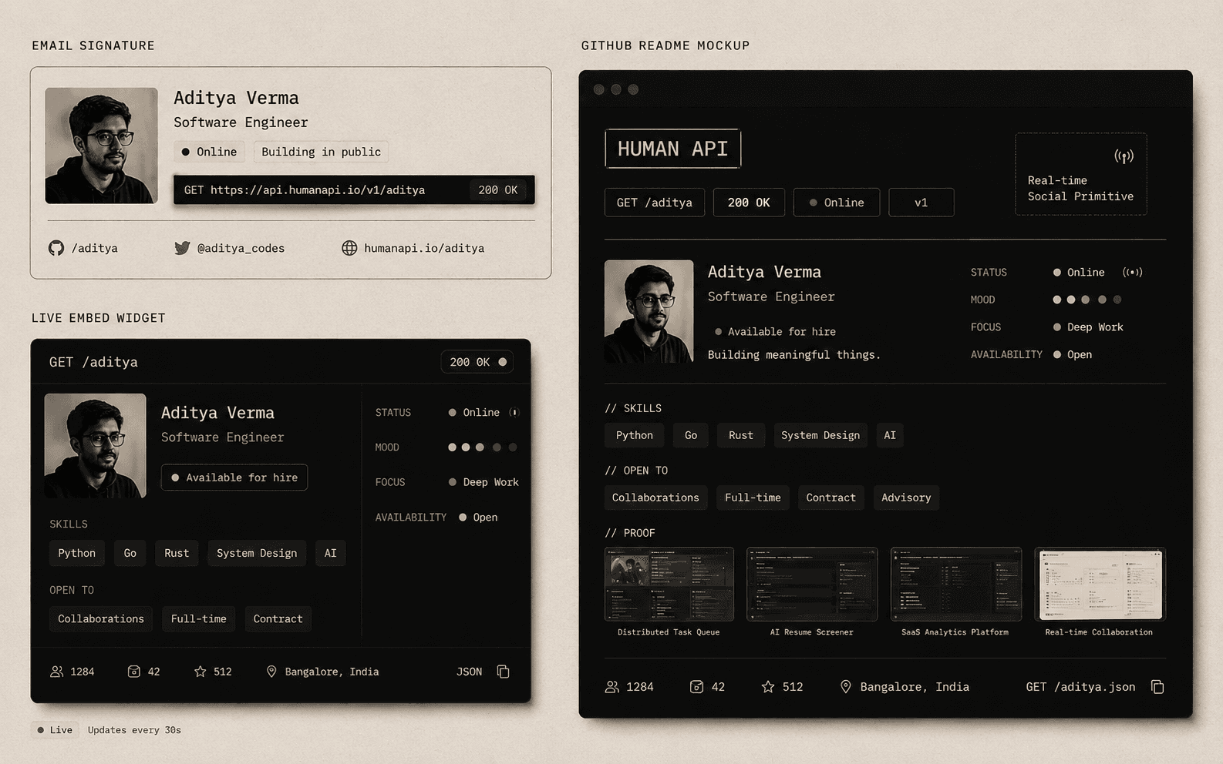Click the live signal icon next to README Online status
Image resolution: width=1223 pixels, height=764 pixels.
pyautogui.click(x=1133, y=272)
